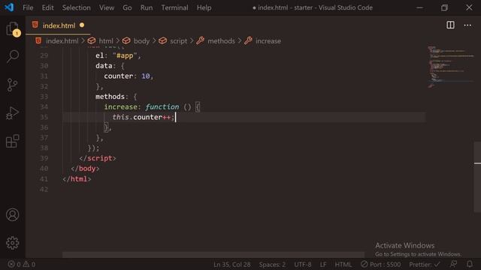The width and height of the screenshot is (481, 270).
Task: Click Ln 35, Col 28 status item
Action: click(232, 264)
